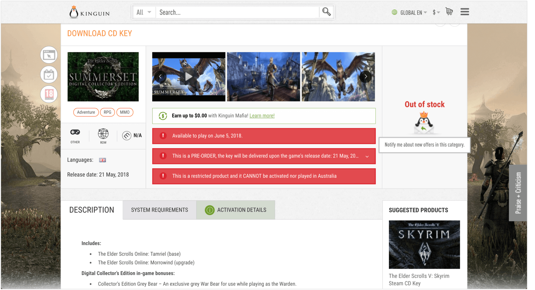The height and width of the screenshot is (290, 535).
Task: Click the gamepad OTHER platform icon
Action: 75,132
